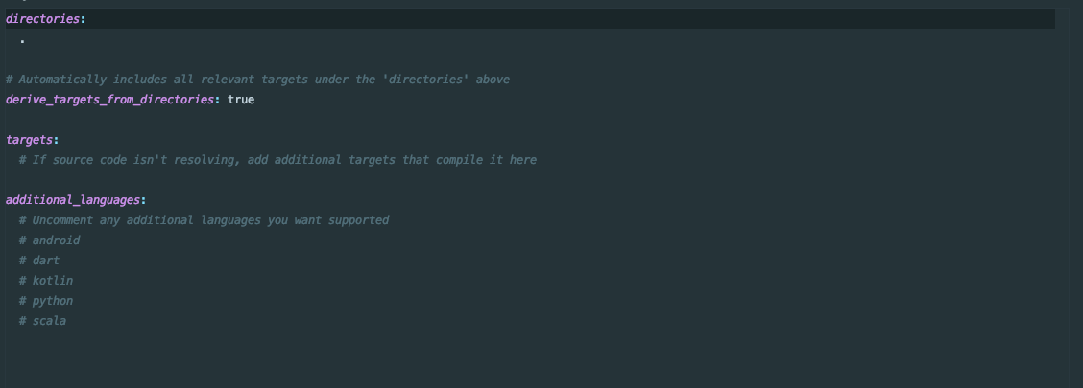The width and height of the screenshot is (1083, 388).
Task: Click the '# scala' commented line
Action: coord(43,321)
